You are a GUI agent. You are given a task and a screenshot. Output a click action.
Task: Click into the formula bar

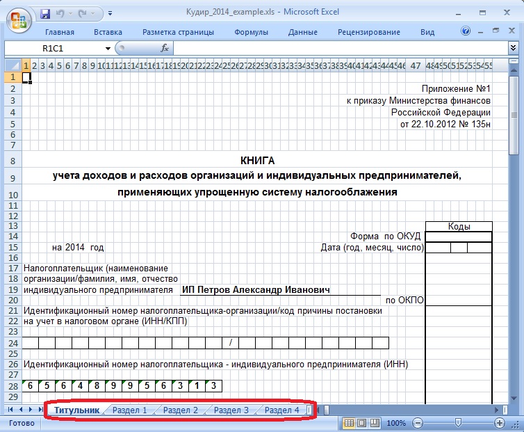click(x=341, y=49)
